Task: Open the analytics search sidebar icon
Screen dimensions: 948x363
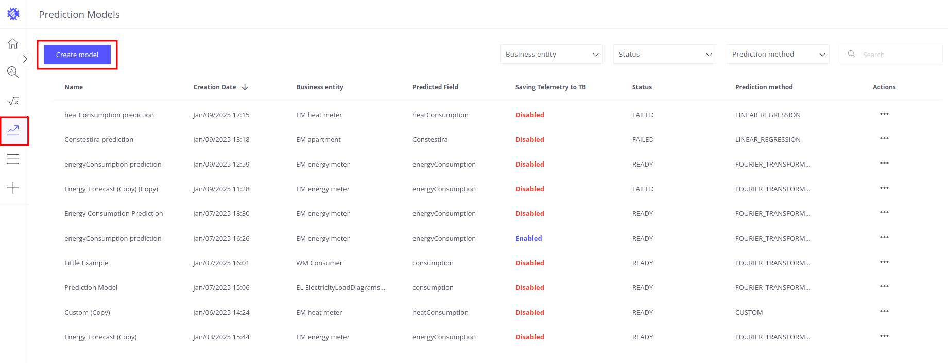Action: [x=13, y=72]
